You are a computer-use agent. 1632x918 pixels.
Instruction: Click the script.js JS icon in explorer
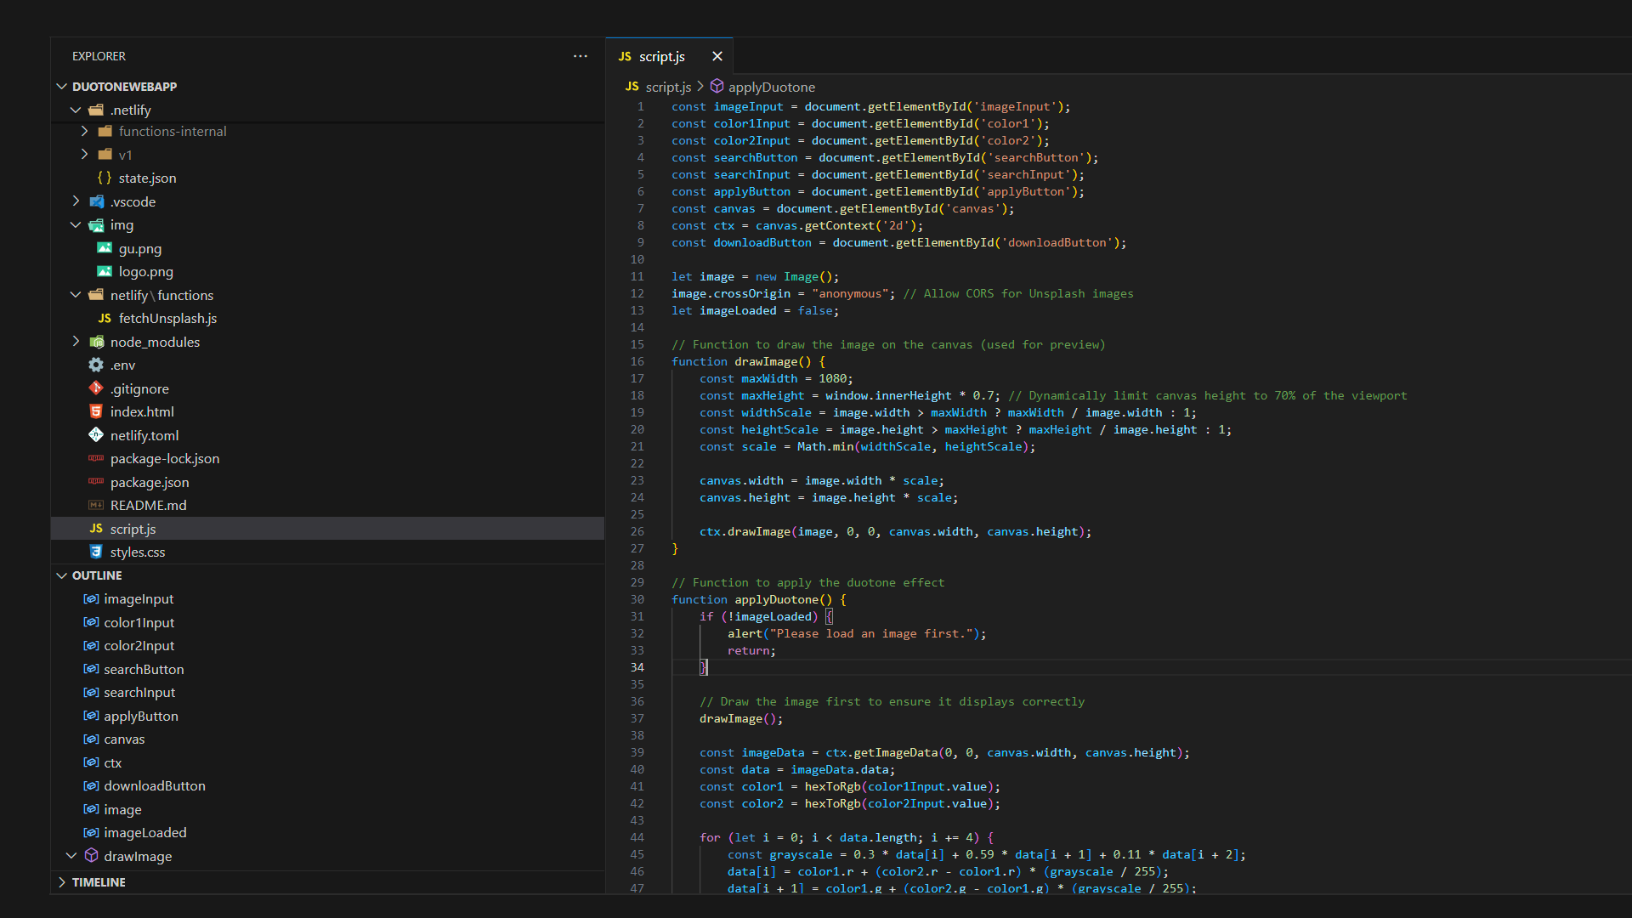pos(96,529)
